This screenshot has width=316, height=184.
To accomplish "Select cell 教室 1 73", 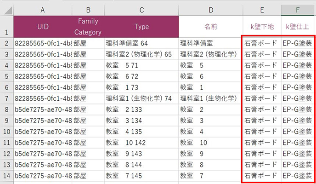I will coord(141,87).
